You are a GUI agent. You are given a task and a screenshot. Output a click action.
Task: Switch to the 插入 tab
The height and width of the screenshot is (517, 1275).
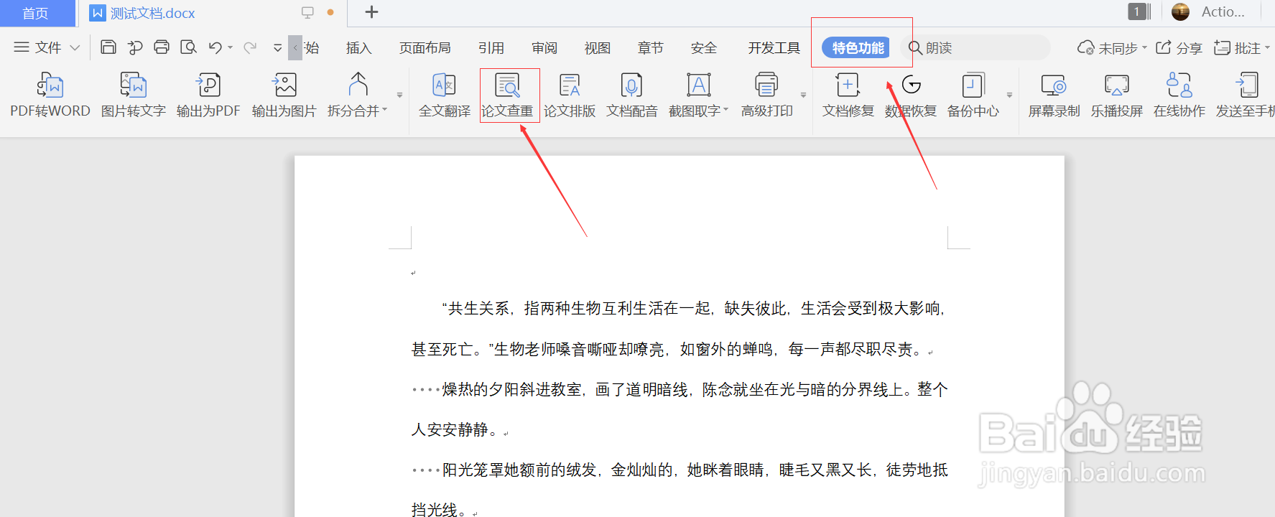coord(358,48)
